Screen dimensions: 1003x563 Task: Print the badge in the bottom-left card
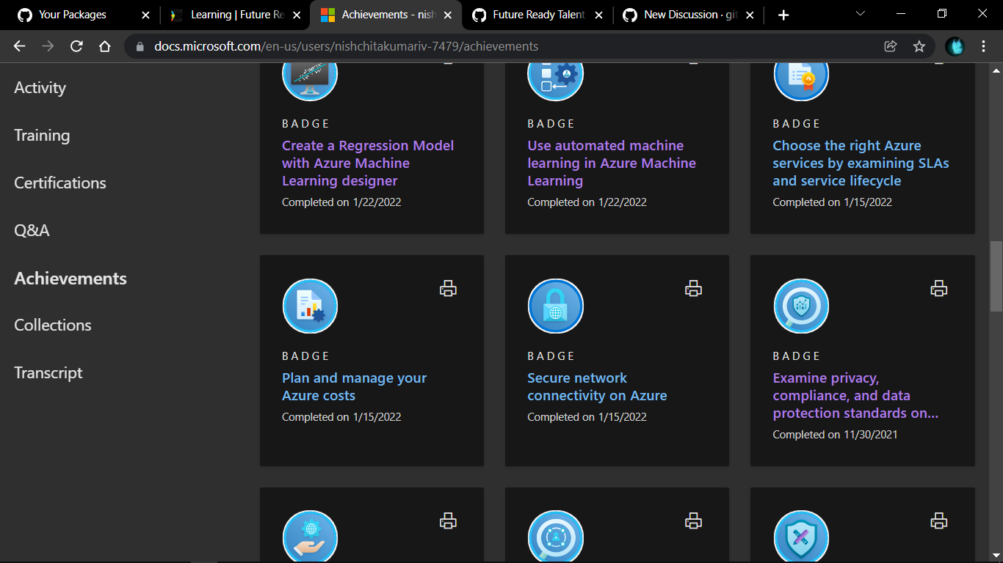pos(448,521)
